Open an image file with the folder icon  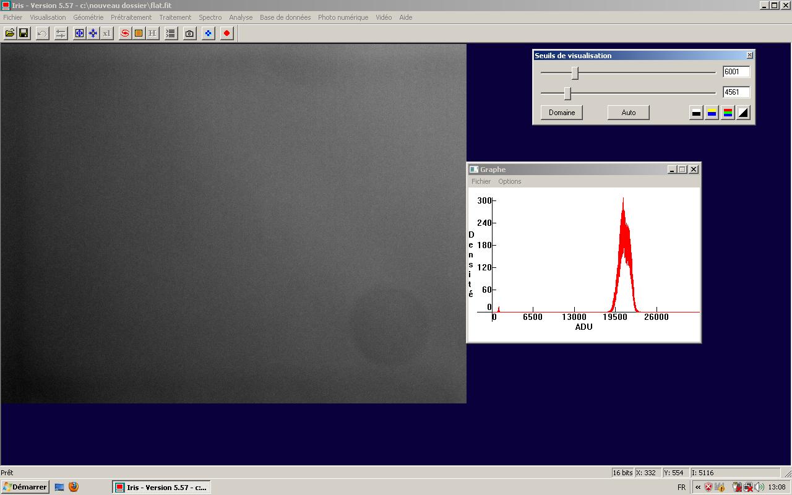[x=10, y=33]
